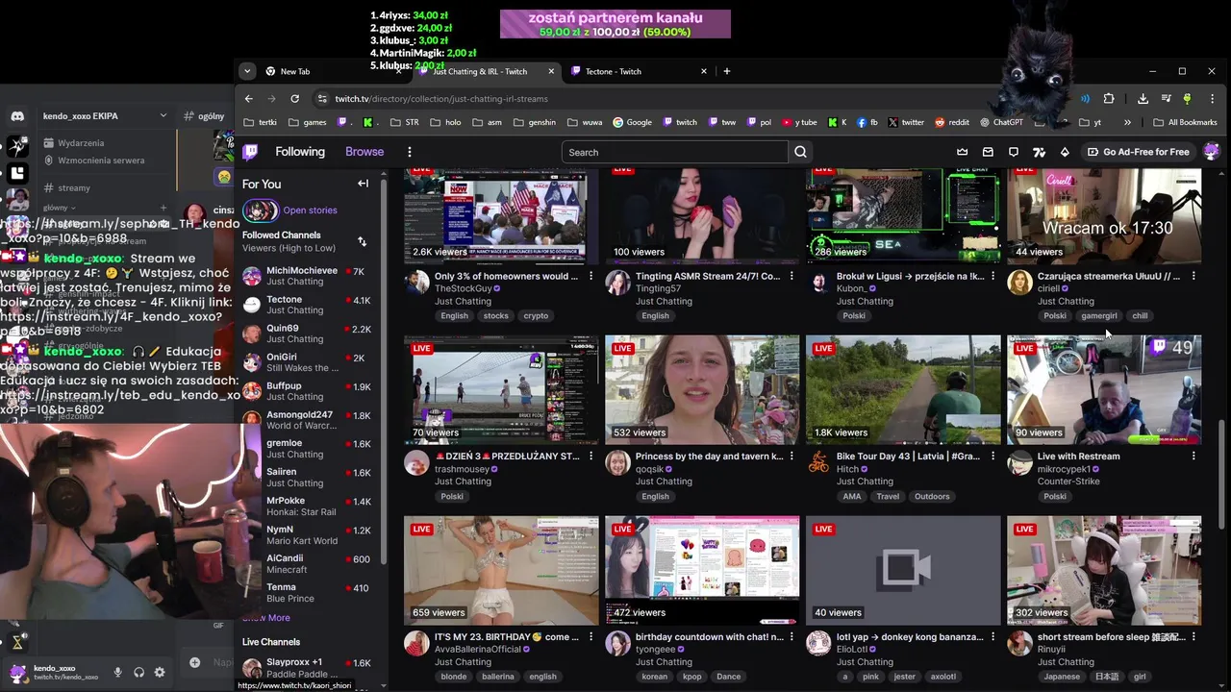
Task: Click the kpop tag on tyongeee stream
Action: [x=691, y=677]
